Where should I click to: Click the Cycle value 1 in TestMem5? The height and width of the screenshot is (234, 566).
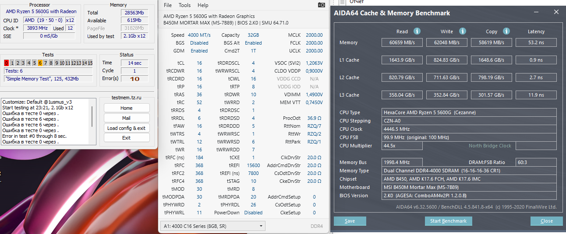(134, 71)
